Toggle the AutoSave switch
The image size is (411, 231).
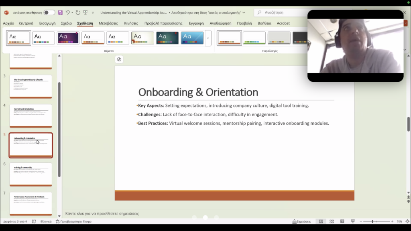49,13
